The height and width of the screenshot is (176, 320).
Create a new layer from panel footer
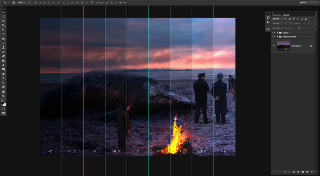point(307,172)
